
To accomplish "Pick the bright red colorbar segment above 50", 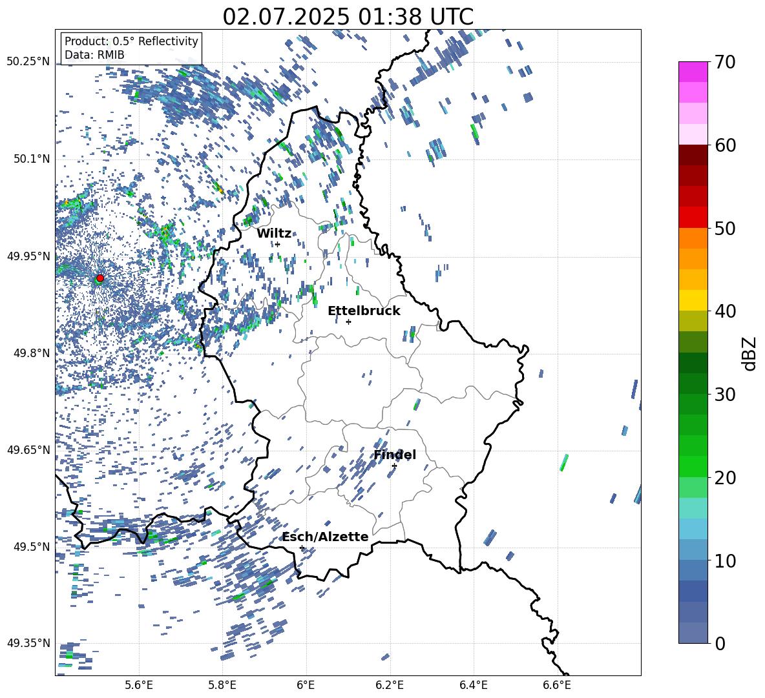I will (693, 217).
